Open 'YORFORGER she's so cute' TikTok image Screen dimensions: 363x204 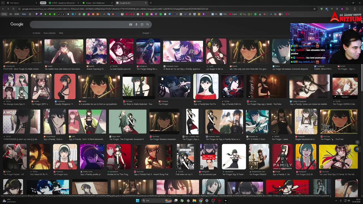pyautogui.click(x=22, y=122)
